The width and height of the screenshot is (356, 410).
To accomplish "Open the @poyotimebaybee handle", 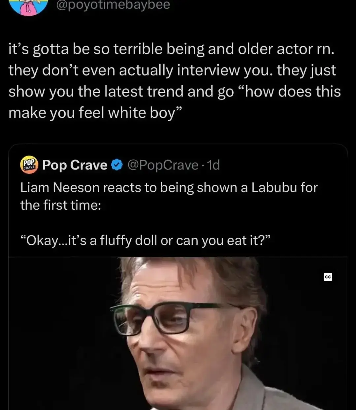I will 113,5.
